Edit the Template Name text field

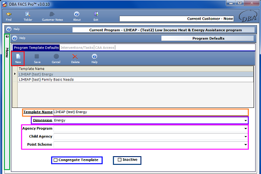click(151, 112)
